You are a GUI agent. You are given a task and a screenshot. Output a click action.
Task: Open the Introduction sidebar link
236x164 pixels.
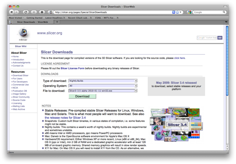pyautogui.click(x=18, y=60)
